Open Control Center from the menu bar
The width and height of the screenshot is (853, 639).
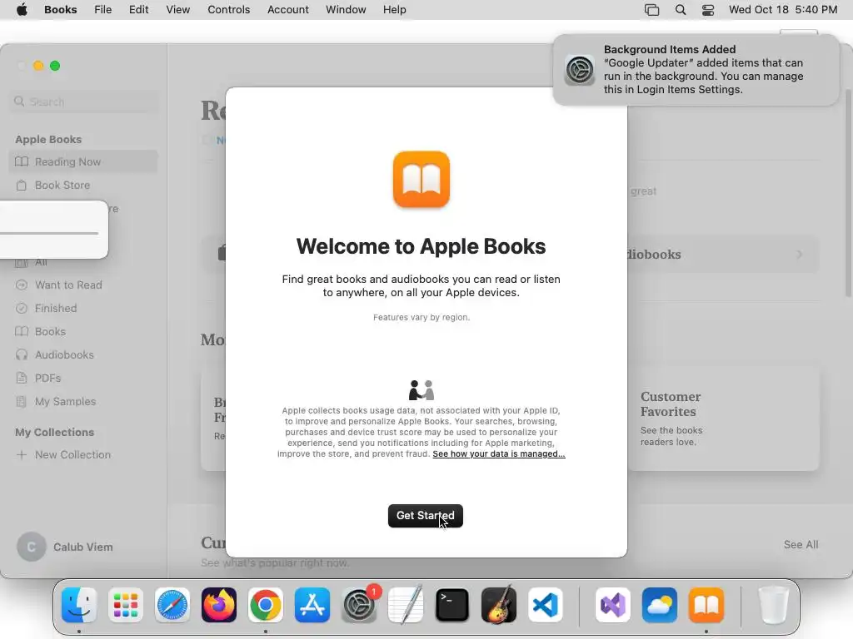(x=708, y=10)
